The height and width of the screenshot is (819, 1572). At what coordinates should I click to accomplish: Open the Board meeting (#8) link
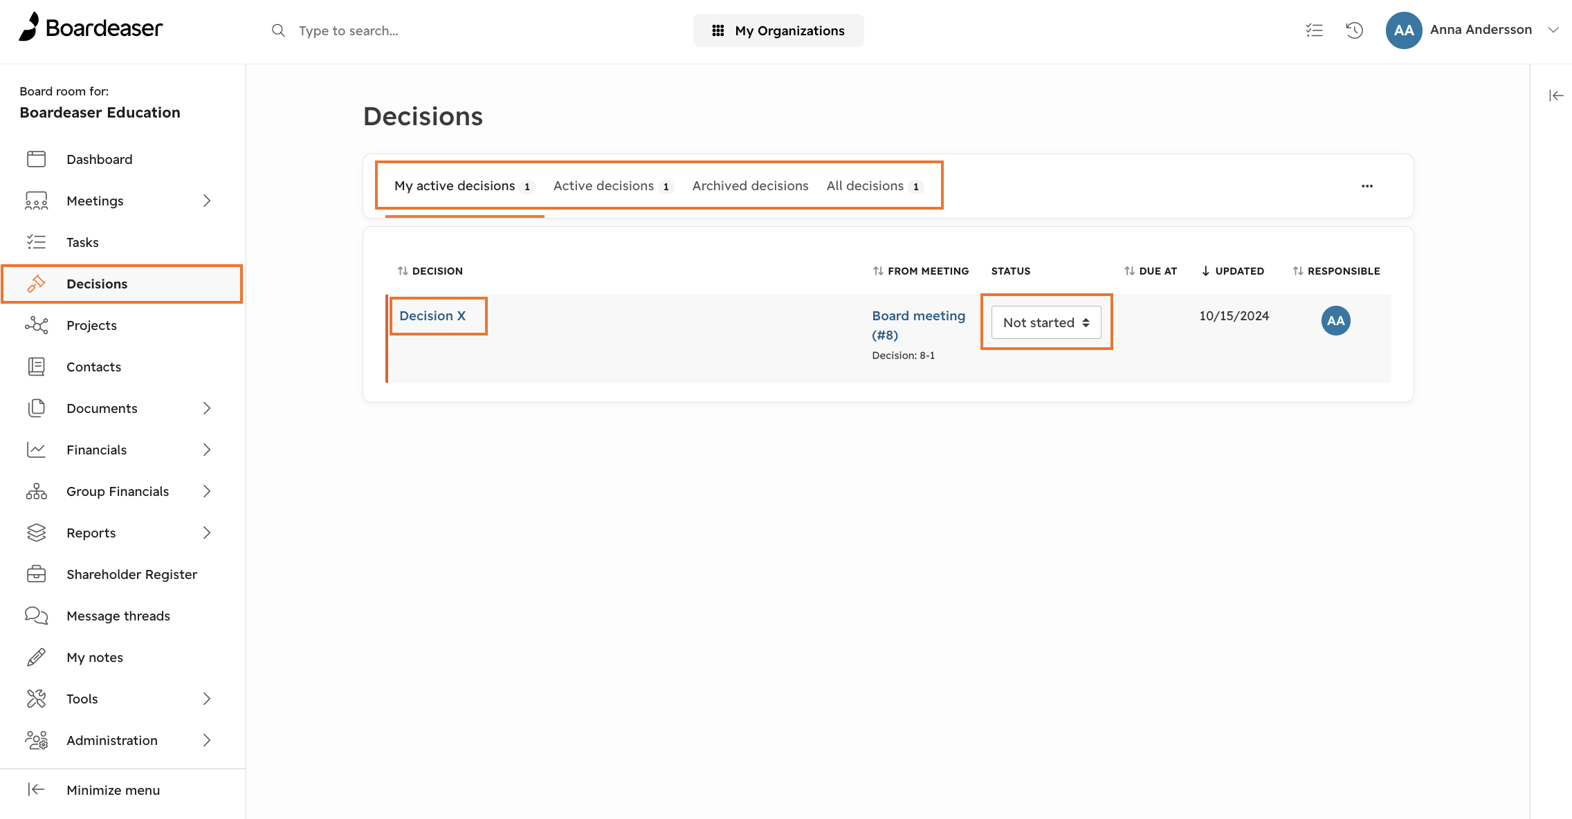click(918, 325)
